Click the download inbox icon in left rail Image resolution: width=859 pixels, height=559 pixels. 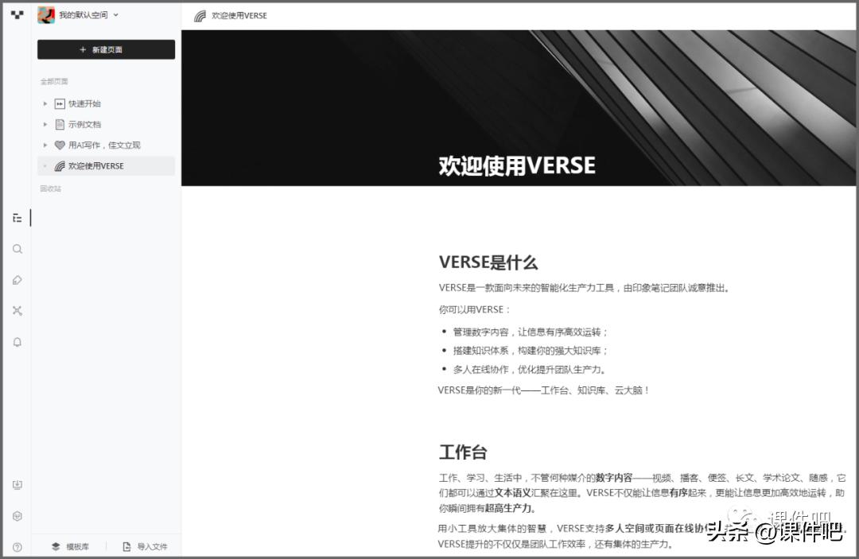17,484
